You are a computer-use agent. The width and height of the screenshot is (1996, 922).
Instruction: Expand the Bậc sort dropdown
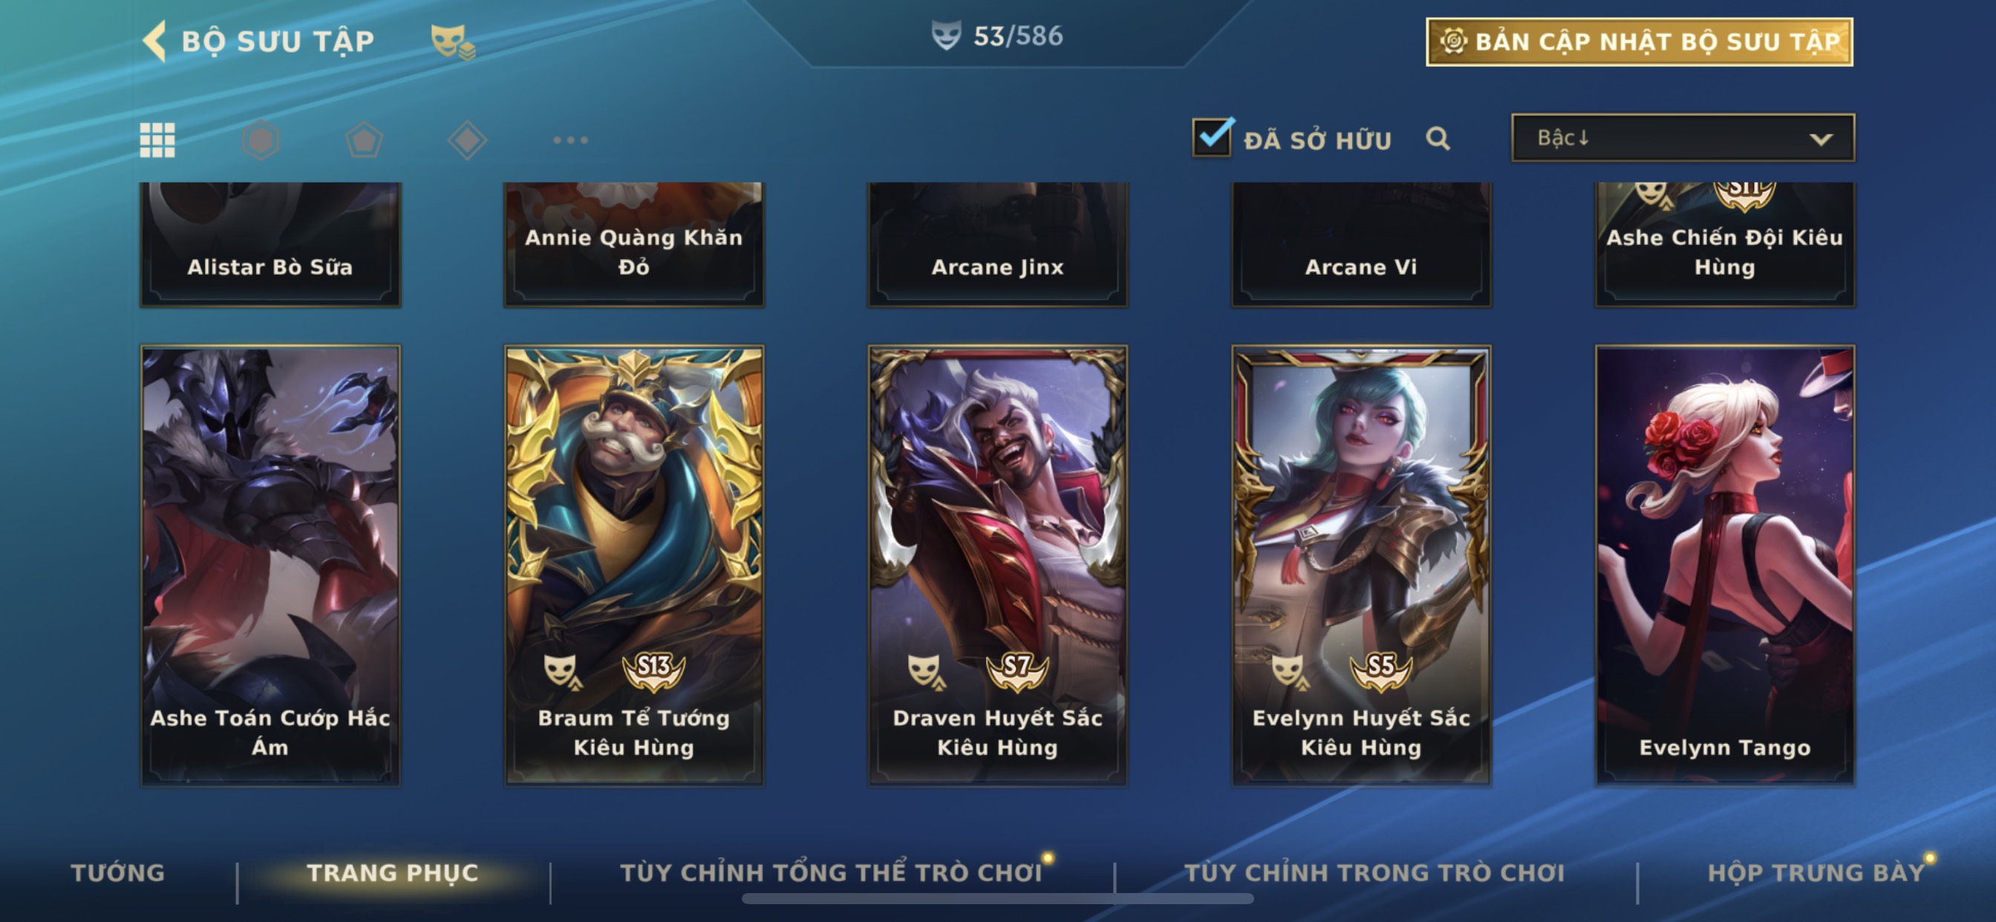point(1682,138)
